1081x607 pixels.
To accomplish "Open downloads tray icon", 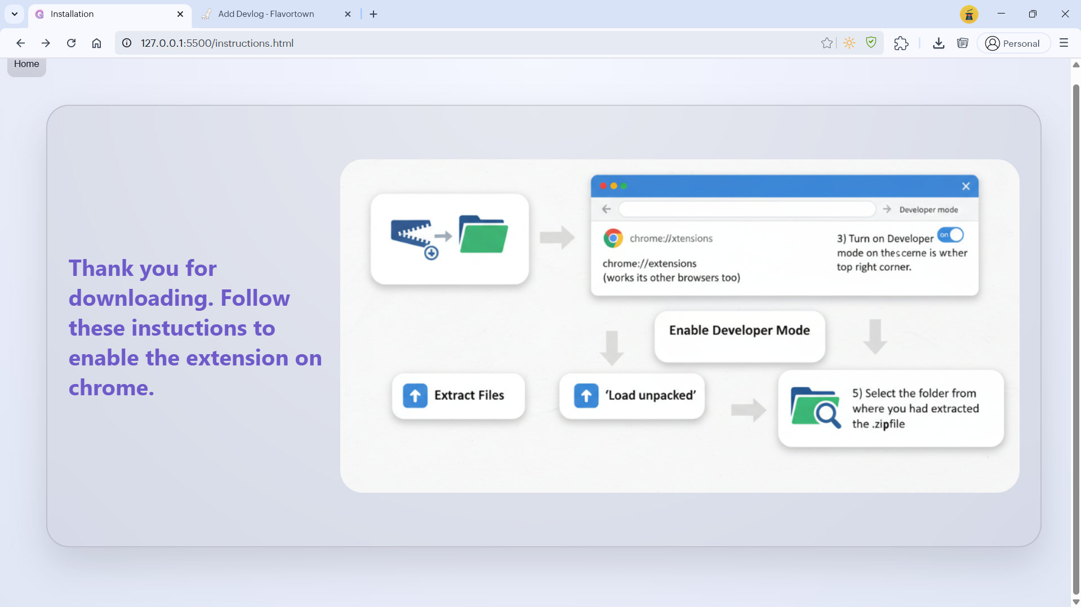I will [938, 43].
